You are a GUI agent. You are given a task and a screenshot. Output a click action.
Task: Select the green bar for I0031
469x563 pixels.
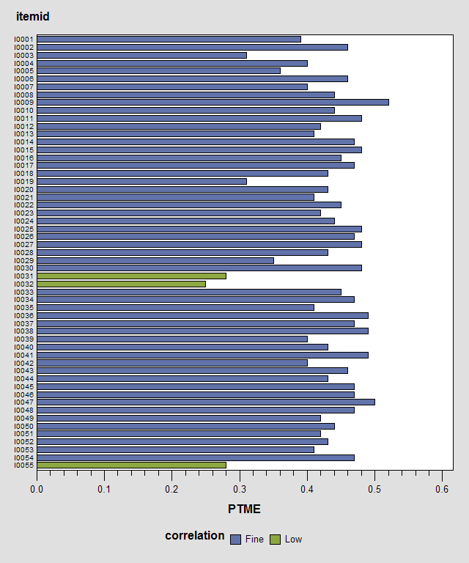pyautogui.click(x=131, y=276)
